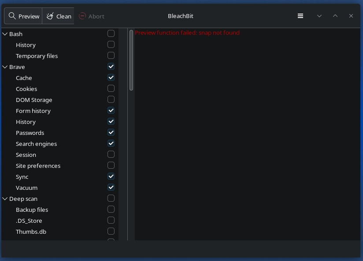The height and width of the screenshot is (261, 363).
Task: Select the DOM Storage item
Action: pyautogui.click(x=34, y=100)
